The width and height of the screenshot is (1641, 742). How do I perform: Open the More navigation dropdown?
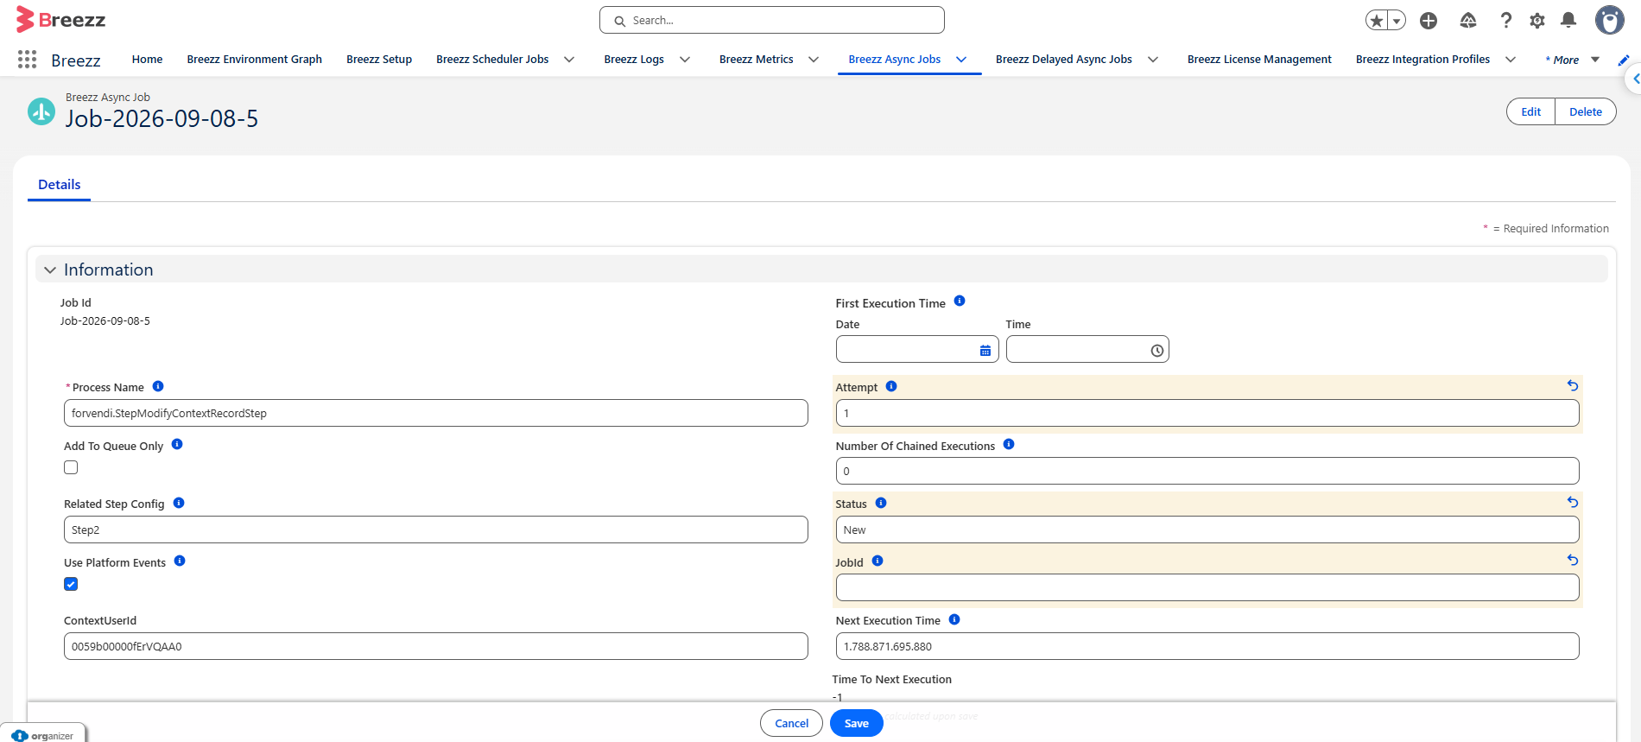1573,60
